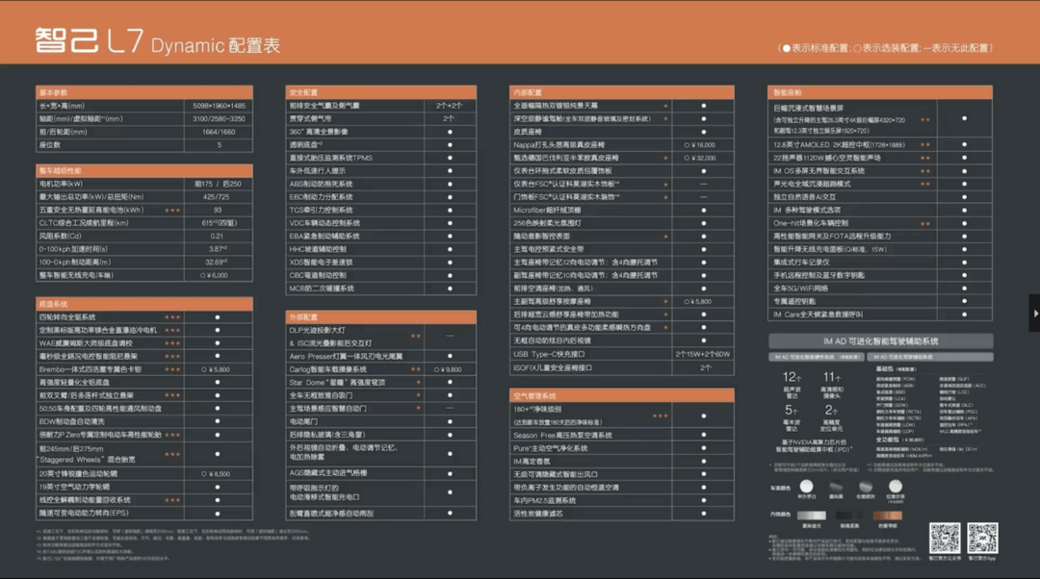Click the 基本参数 section header
Screen dimensions: 1040x579
(x=143, y=92)
